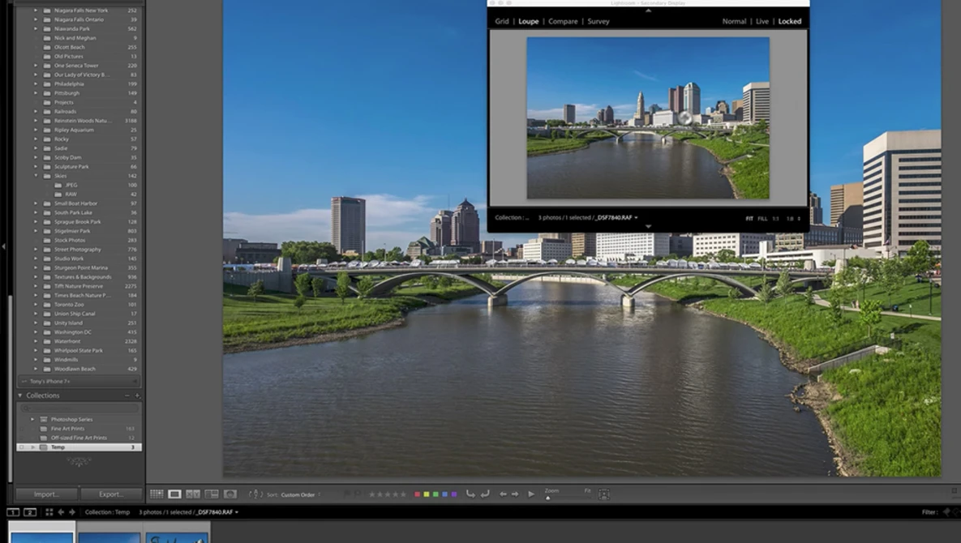Click the Export button

pyautogui.click(x=111, y=494)
